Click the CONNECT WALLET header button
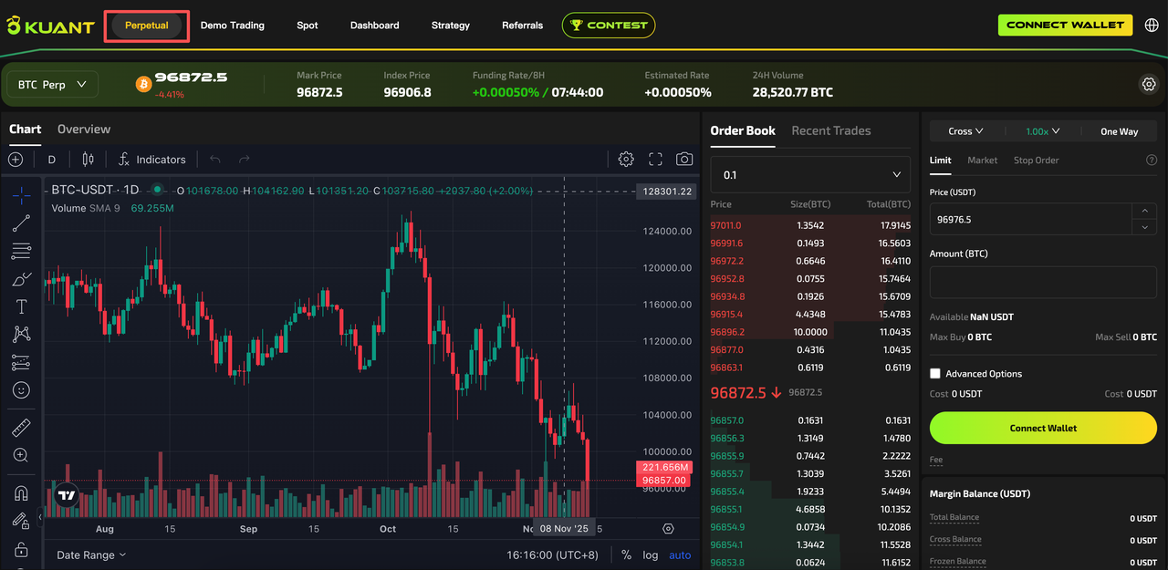This screenshot has width=1168, height=570. coord(1065,26)
